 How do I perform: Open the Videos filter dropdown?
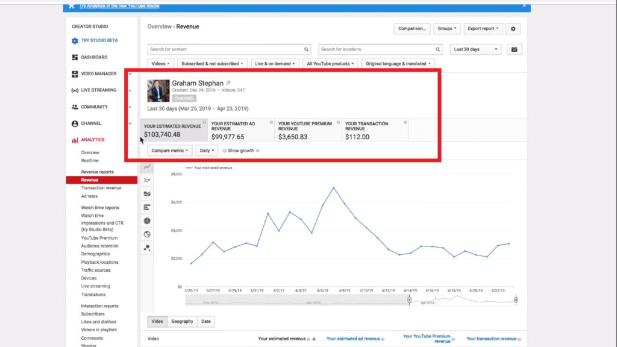(160, 63)
